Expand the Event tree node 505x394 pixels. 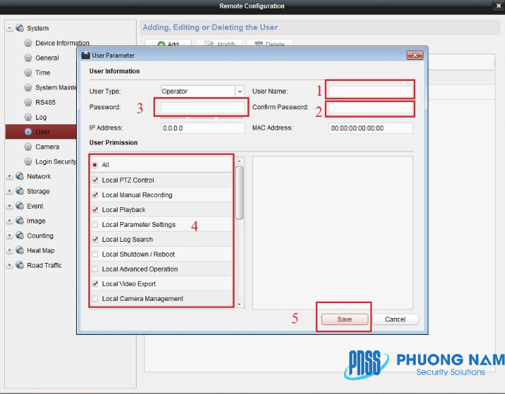10,207
